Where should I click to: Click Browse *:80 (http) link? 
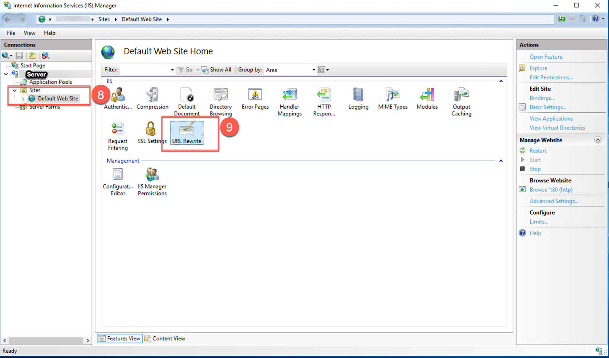coord(551,189)
